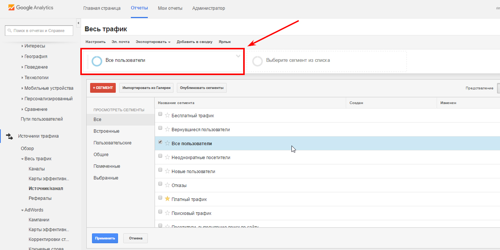Click the empty segment circle placeholder
The height and width of the screenshot is (250, 500).
point(258,61)
